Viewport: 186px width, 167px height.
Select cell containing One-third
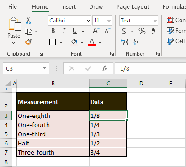coord(53,134)
